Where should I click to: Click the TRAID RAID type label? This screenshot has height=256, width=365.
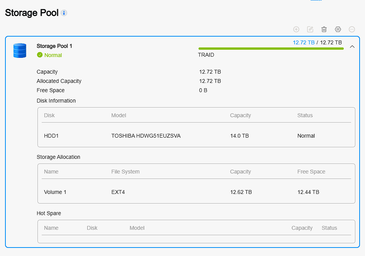206,55
